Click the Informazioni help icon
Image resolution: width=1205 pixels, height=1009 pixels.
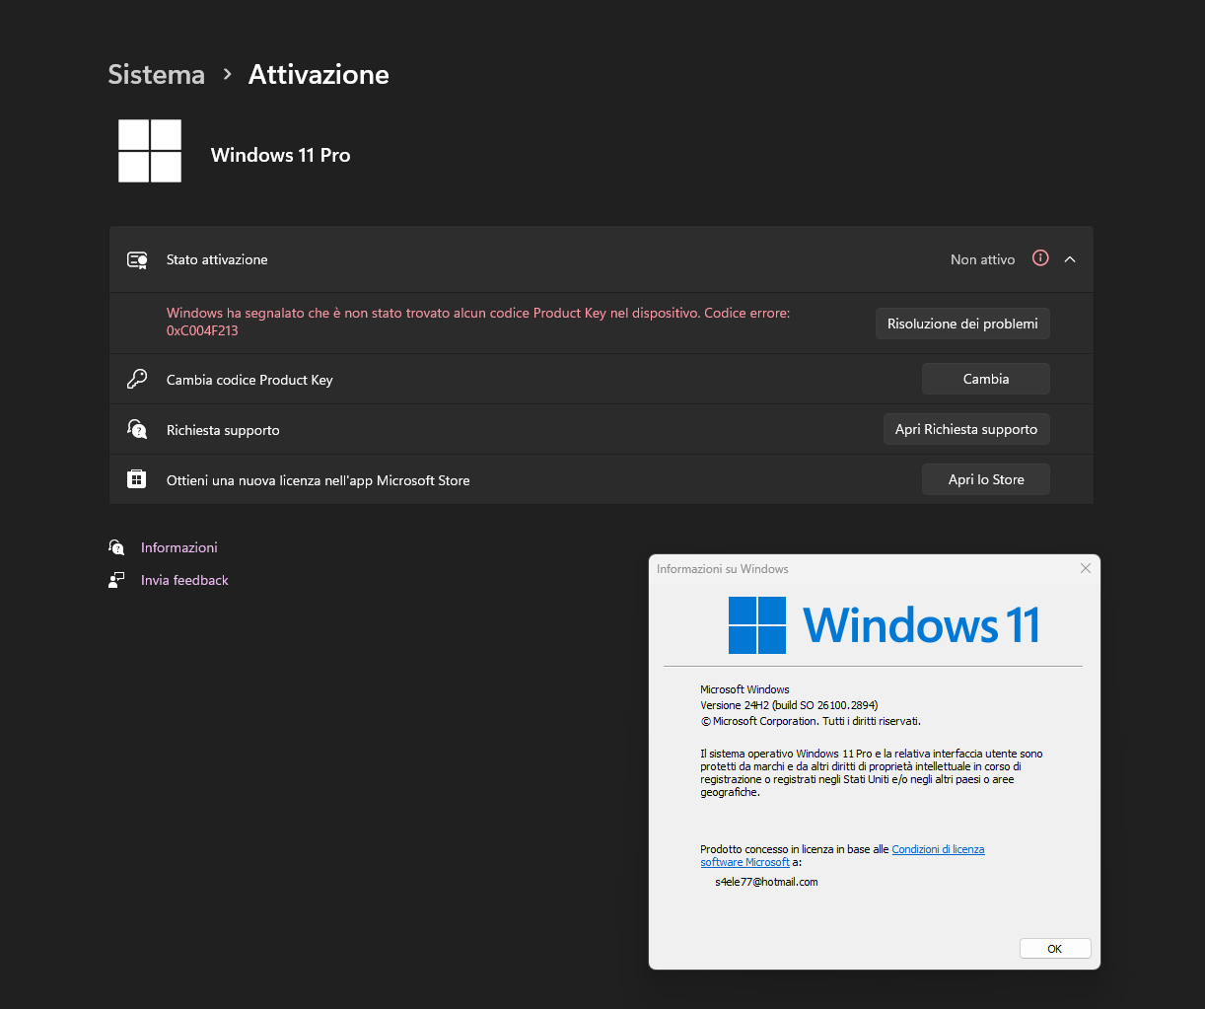tap(117, 547)
